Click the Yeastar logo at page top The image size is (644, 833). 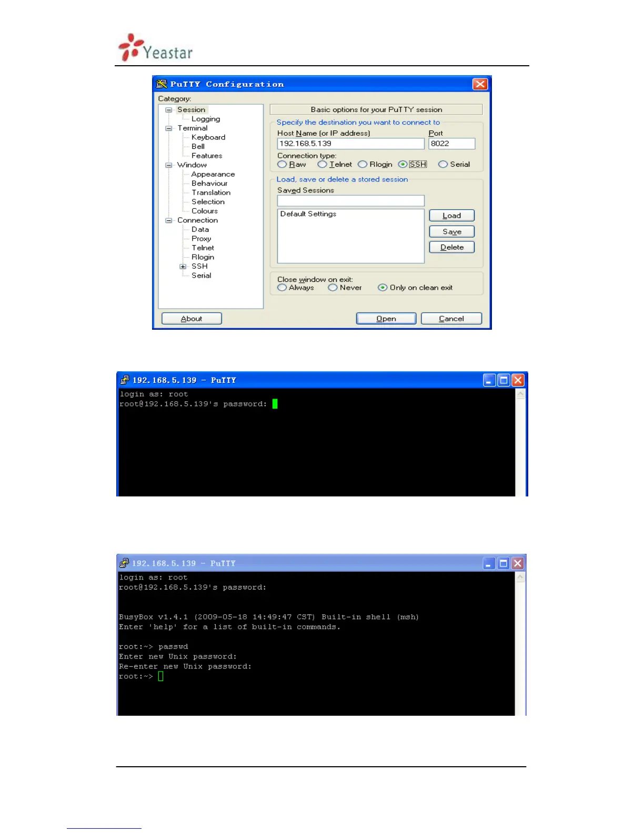pyautogui.click(x=155, y=48)
